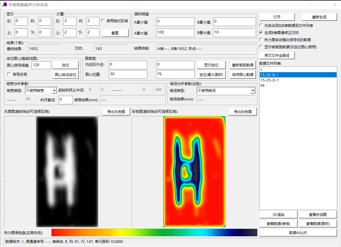Viewport: 341px width, 247px height.
Task: Click 定位(最大面积) button
Action: (211, 74)
